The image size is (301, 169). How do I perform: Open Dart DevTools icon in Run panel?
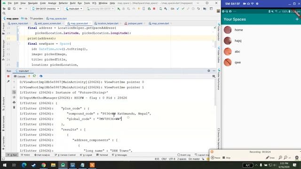(41, 76)
